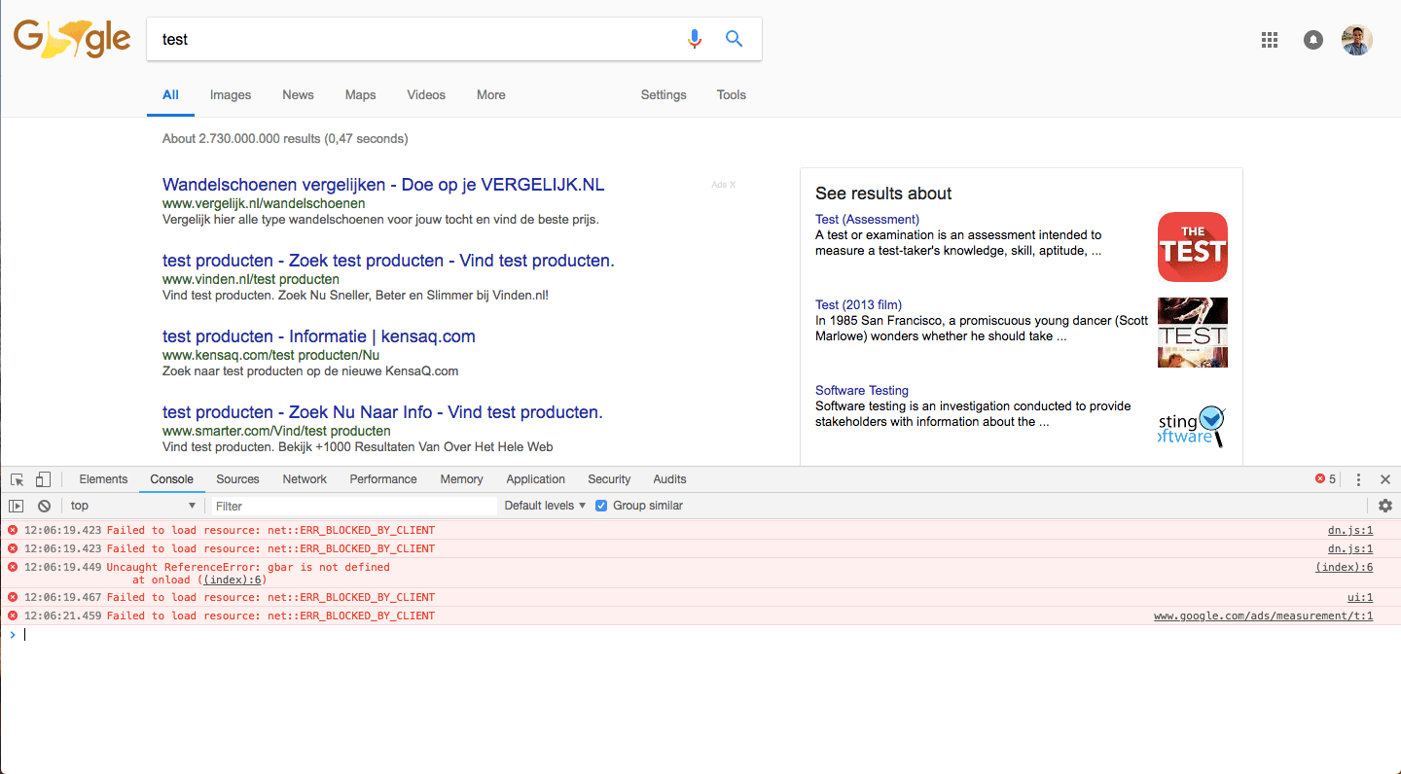Screen dimensions: 1401x774
Task: Switch to the Images search tab
Action: 230,94
